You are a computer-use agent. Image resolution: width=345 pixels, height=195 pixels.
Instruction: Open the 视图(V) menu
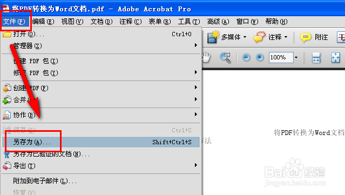pos(72,22)
